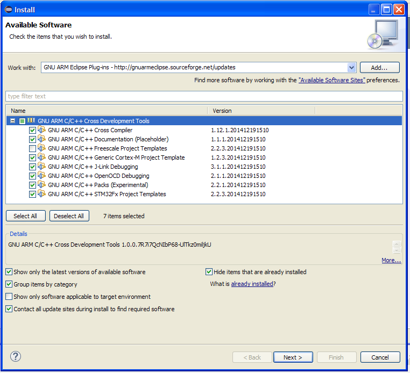
Task: Open the already installed link
Action: [x=252, y=284]
